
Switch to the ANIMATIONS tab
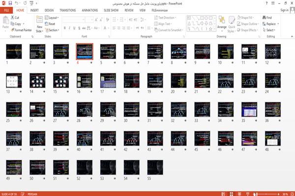(90, 10)
